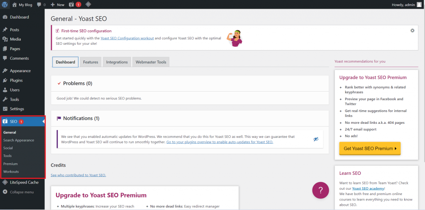This screenshot has height=210, width=425.
Task: Open comments bubble icon in admin bar
Action: [39, 5]
